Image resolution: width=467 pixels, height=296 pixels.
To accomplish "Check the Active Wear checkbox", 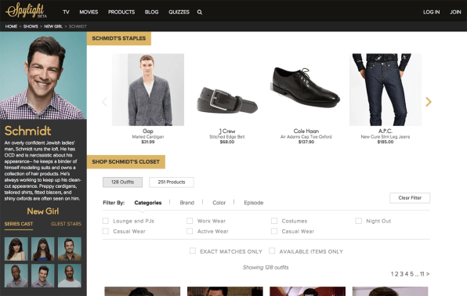I will pos(190,231).
